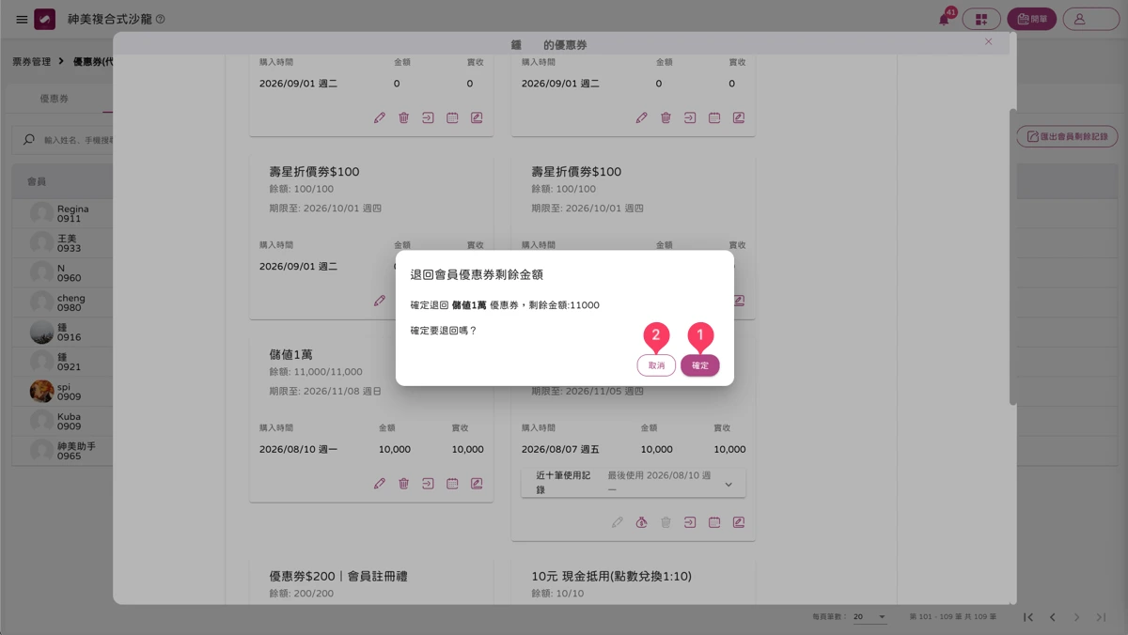Click the note icon on the 2026/08/10 card
1128x635 pixels.
[477, 484]
